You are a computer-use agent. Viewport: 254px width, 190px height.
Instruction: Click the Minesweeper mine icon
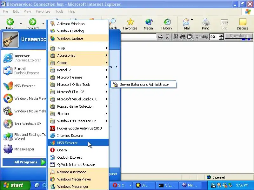coord(8,149)
